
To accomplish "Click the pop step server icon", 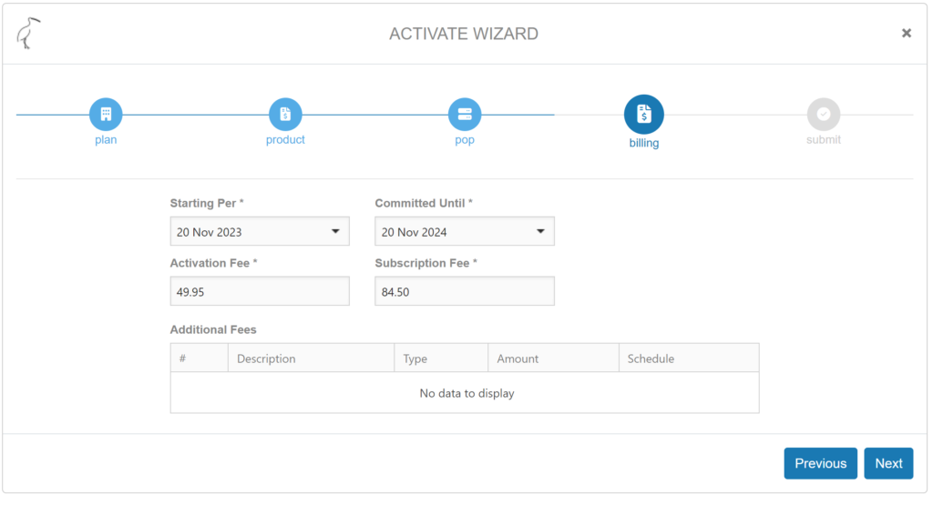I will click(465, 115).
